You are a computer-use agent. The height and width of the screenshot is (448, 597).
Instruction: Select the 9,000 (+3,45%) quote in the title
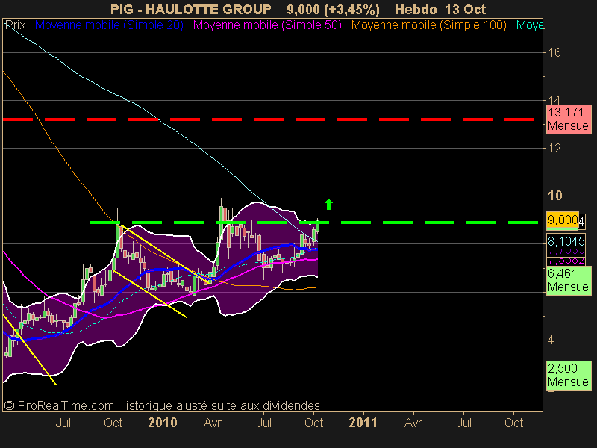(x=333, y=10)
